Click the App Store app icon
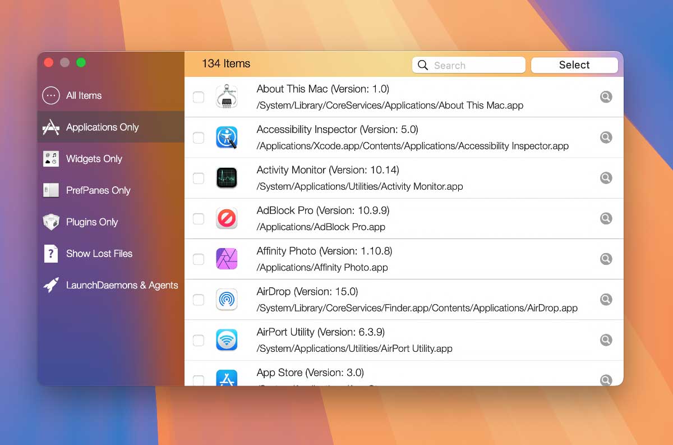 tap(227, 378)
